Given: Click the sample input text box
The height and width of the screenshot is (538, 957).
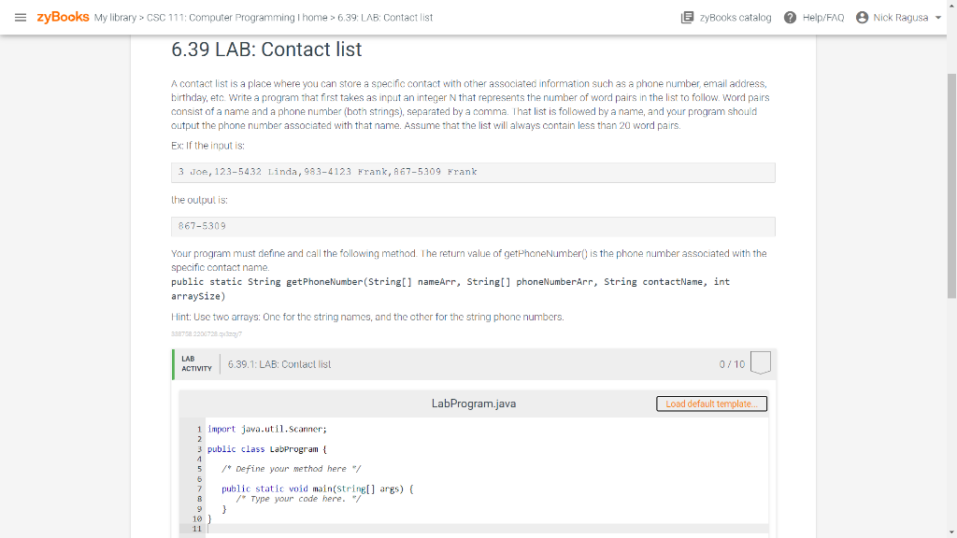Looking at the screenshot, I should [473, 173].
